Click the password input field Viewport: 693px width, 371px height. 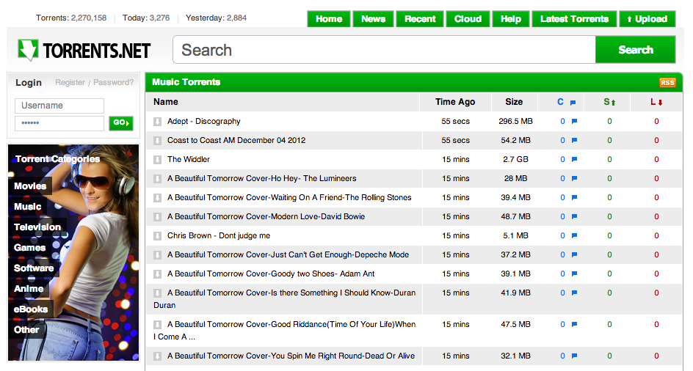tap(59, 123)
